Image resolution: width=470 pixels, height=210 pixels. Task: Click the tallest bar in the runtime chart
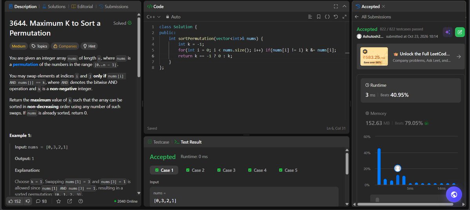click(x=379, y=167)
